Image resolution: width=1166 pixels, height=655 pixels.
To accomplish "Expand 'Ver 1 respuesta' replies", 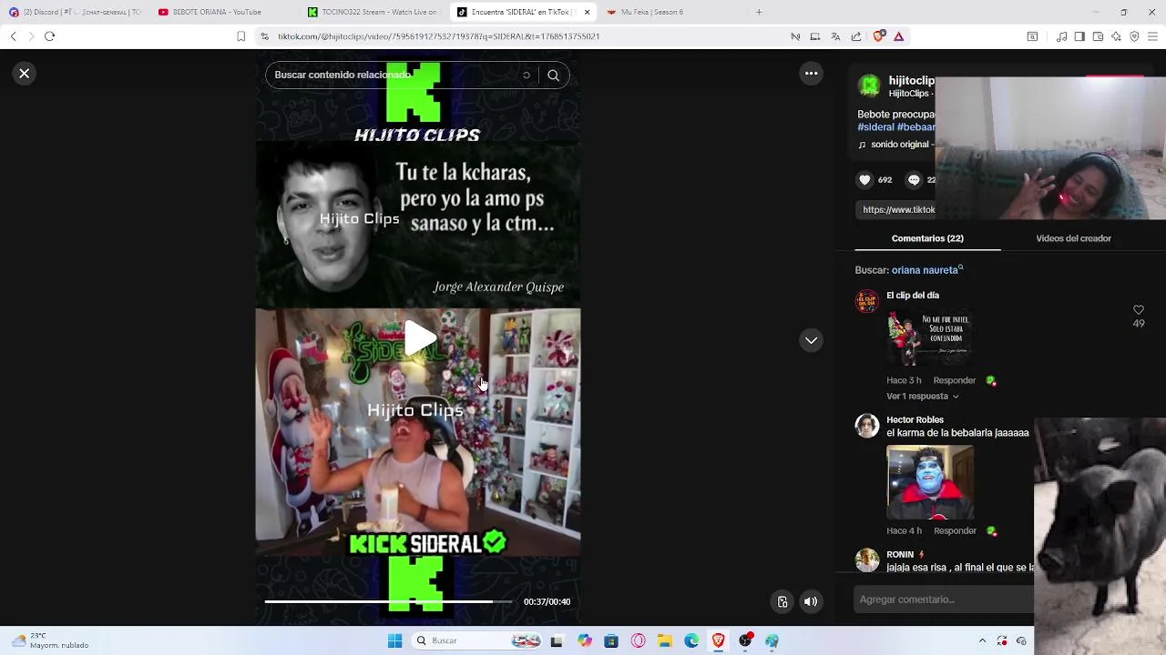I will [922, 397].
